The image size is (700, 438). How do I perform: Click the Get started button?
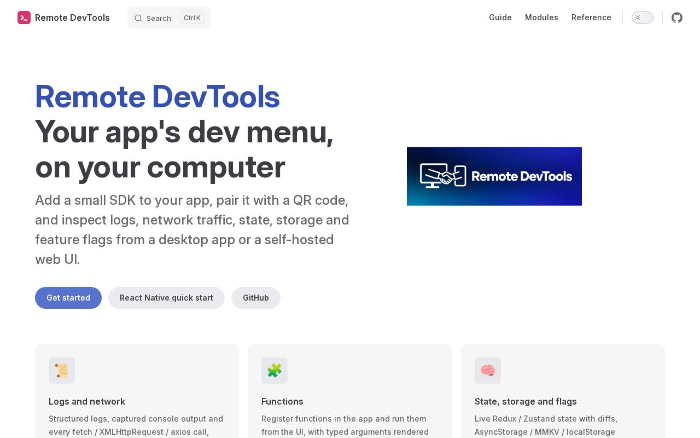(x=68, y=298)
